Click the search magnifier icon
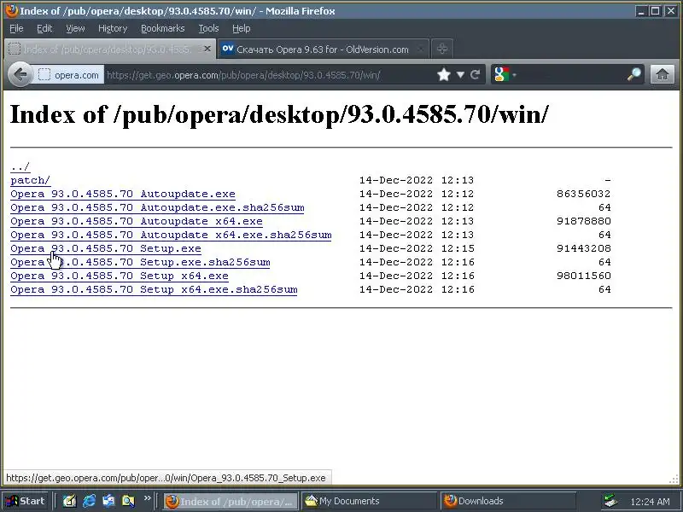 [633, 74]
